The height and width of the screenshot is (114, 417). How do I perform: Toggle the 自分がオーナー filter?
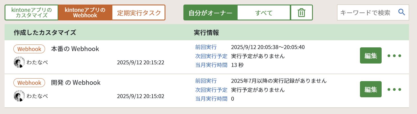tap(210, 12)
